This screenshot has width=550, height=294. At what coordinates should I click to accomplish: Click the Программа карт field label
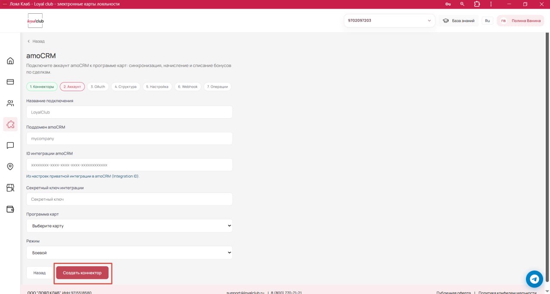[x=43, y=214]
